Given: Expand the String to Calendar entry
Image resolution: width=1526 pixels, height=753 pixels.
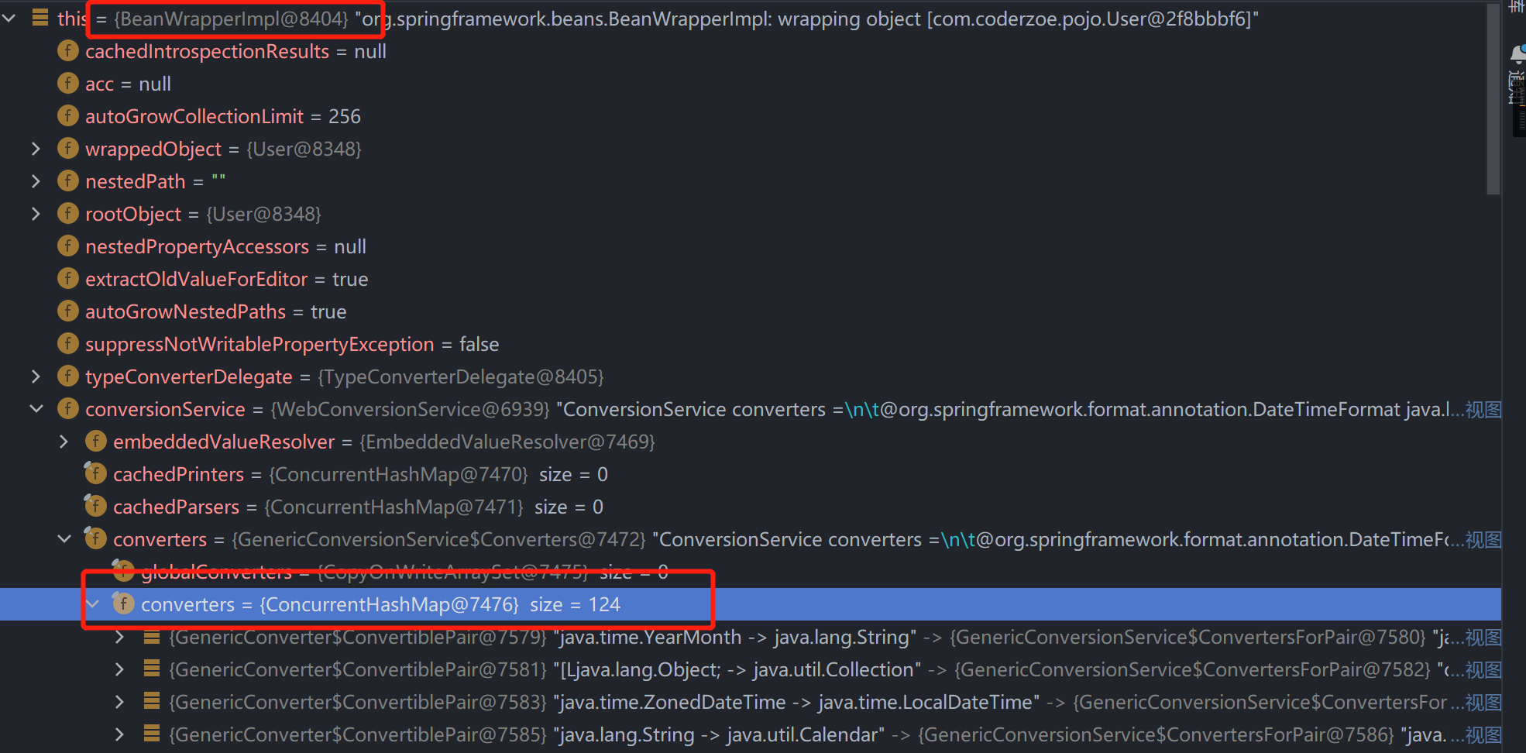Looking at the screenshot, I should click(x=120, y=734).
